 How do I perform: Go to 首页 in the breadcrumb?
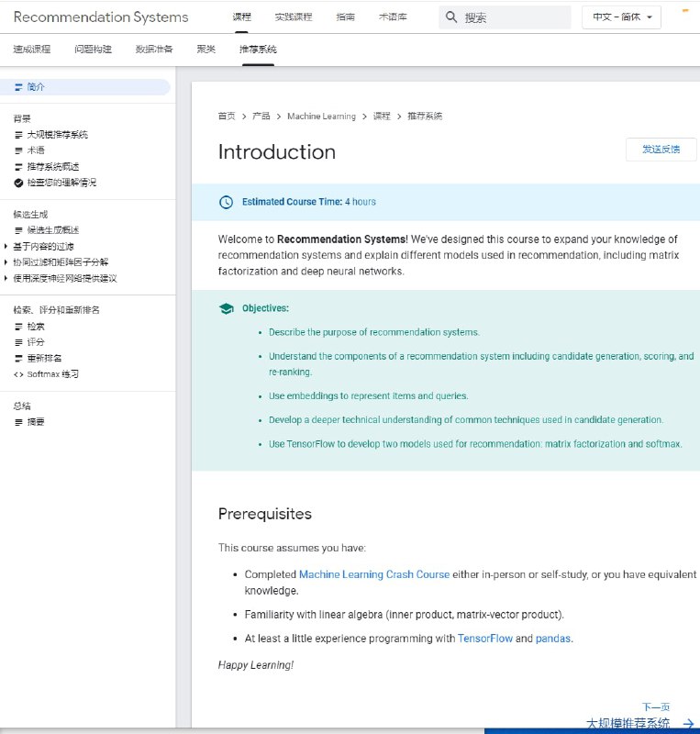227,117
